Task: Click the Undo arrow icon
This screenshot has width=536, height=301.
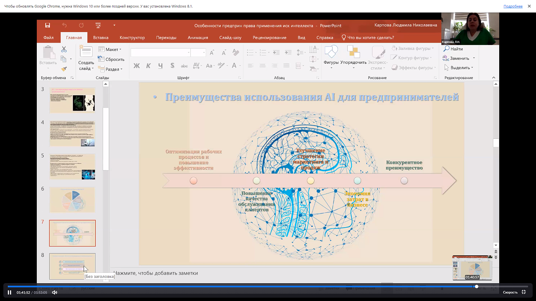Action: coord(64,25)
